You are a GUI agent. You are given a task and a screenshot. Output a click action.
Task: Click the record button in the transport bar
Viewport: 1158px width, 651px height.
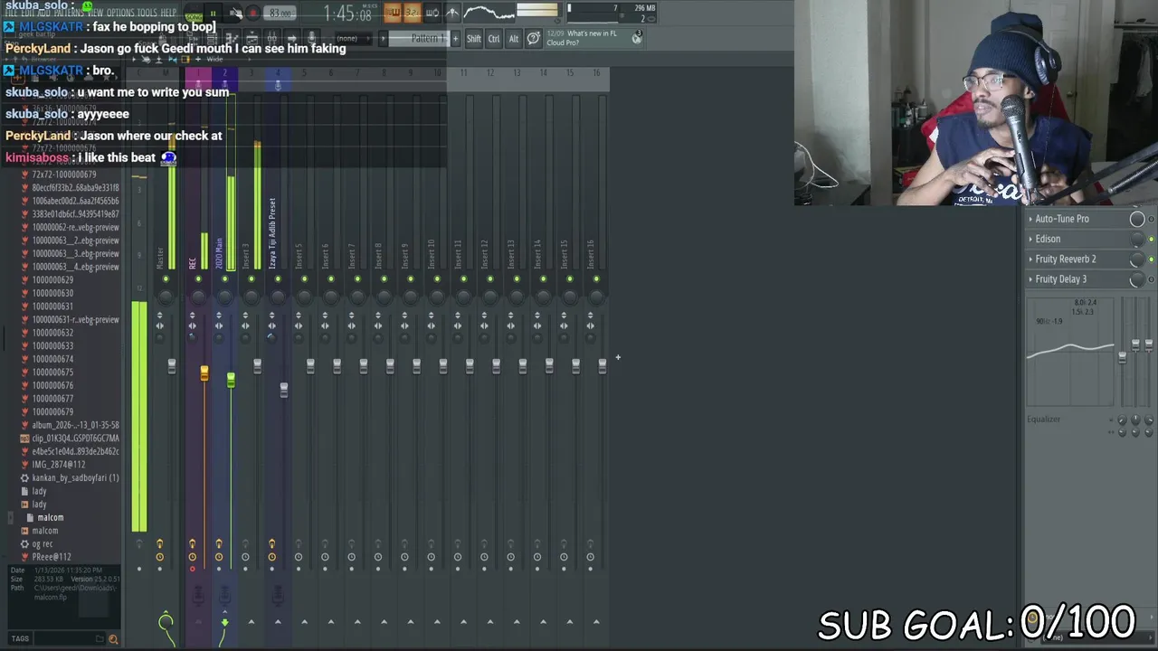click(252, 14)
